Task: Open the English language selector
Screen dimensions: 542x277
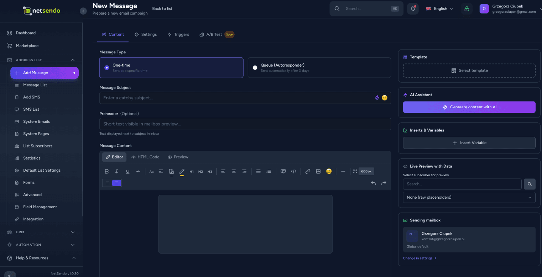Action: (439, 8)
